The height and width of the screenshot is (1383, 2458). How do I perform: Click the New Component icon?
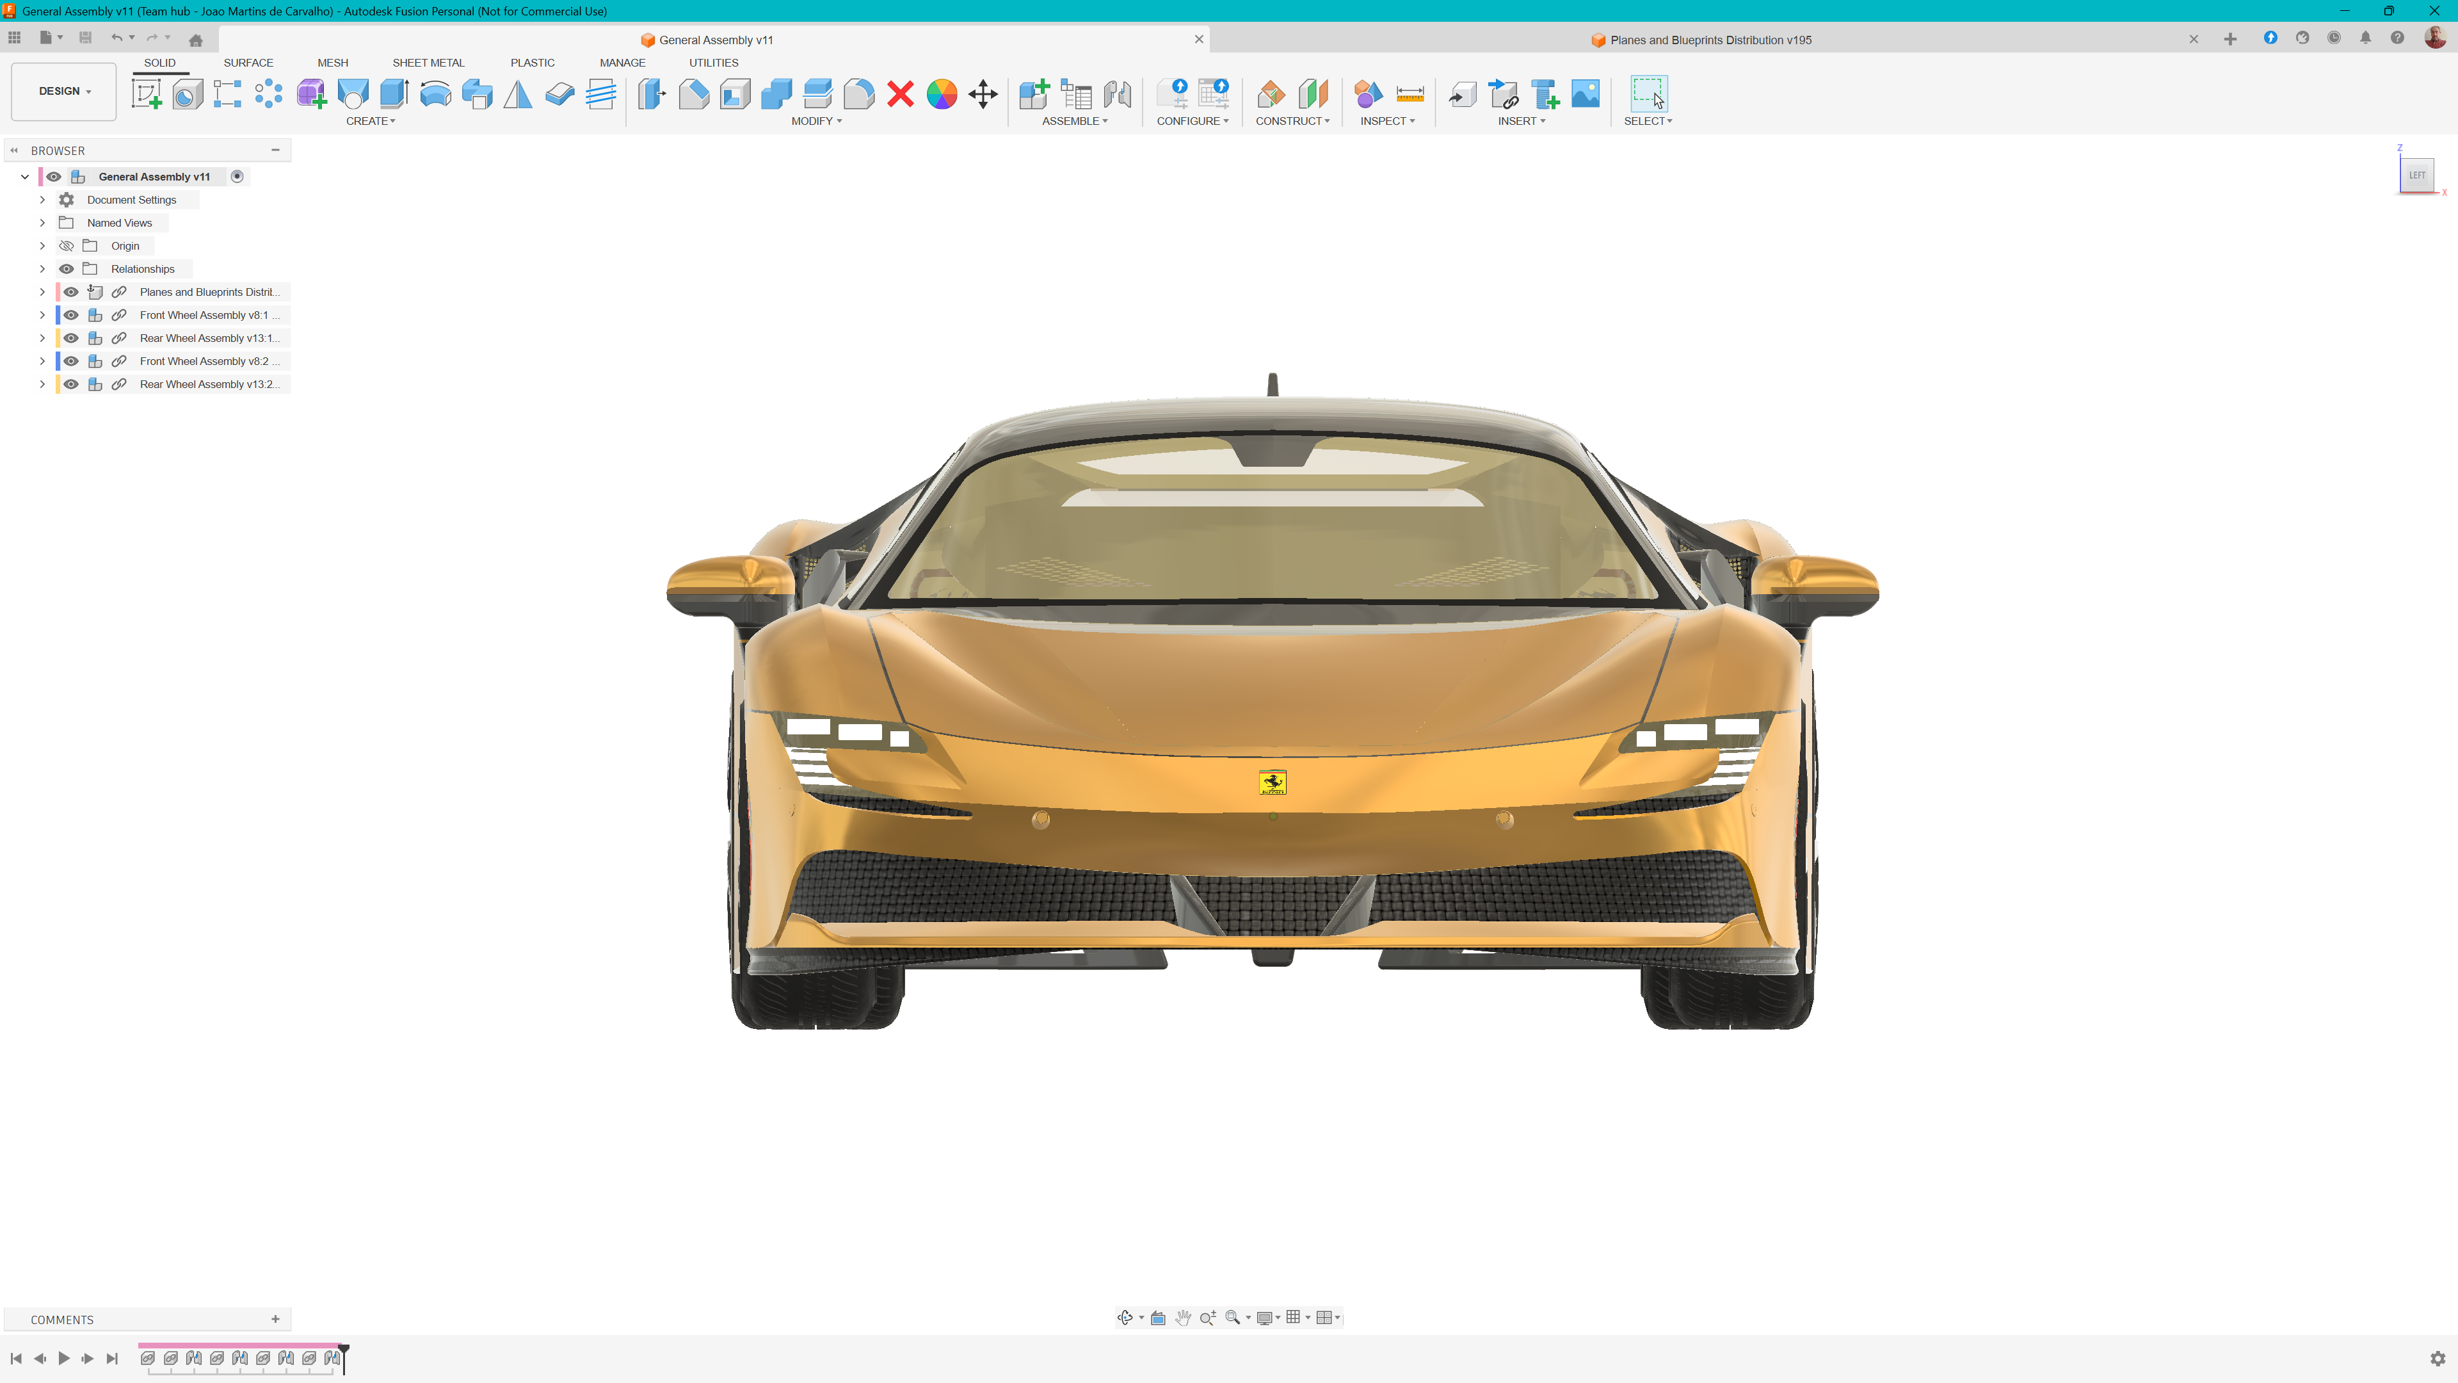[1033, 93]
